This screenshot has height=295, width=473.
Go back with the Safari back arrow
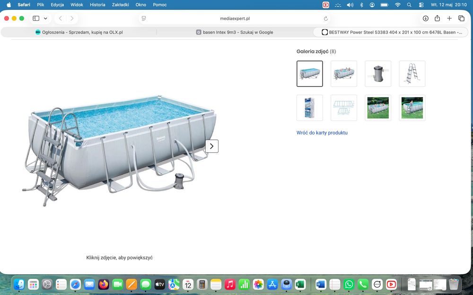pos(61,18)
